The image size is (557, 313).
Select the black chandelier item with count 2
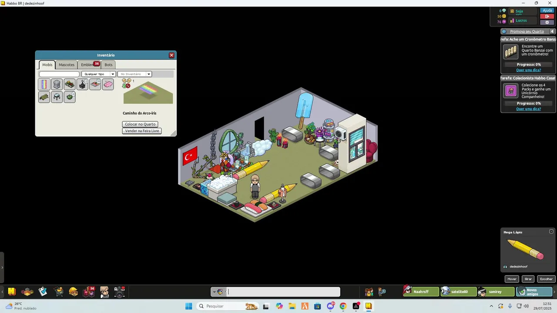click(82, 84)
